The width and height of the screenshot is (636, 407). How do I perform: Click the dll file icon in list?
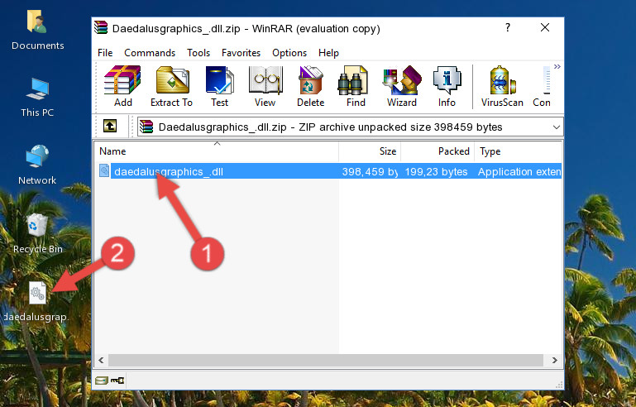point(104,171)
